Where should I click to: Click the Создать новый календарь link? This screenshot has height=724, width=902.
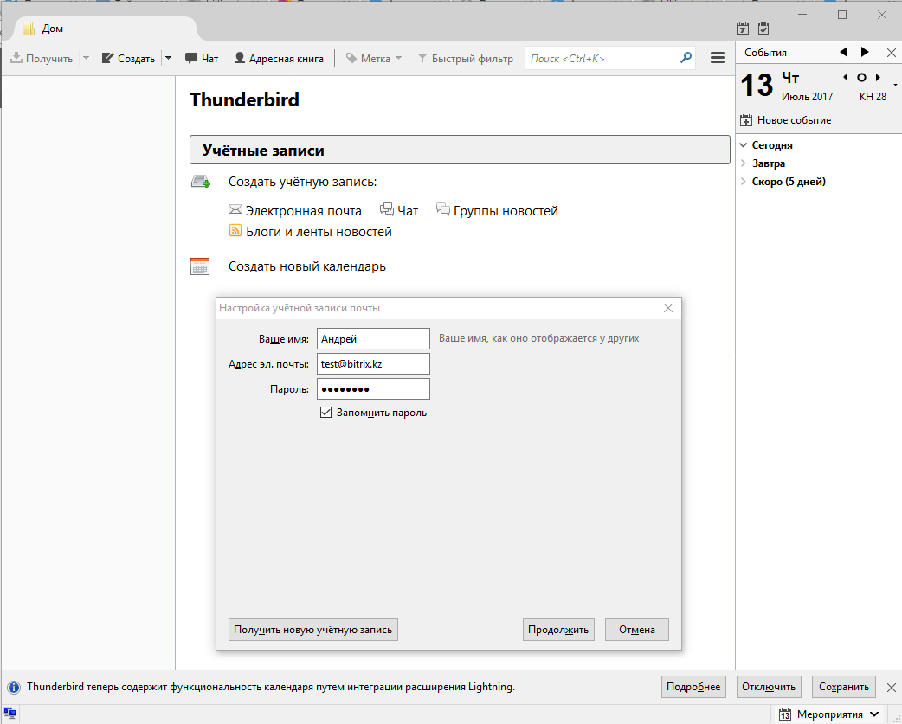click(x=307, y=266)
